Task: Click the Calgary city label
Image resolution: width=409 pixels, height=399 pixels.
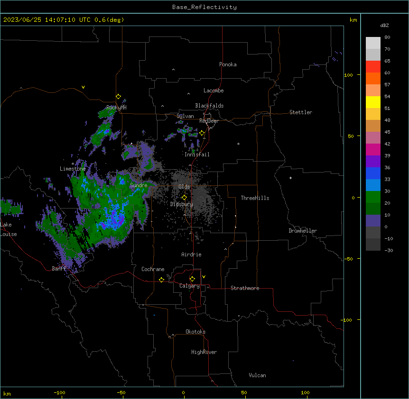Action: [x=189, y=286]
